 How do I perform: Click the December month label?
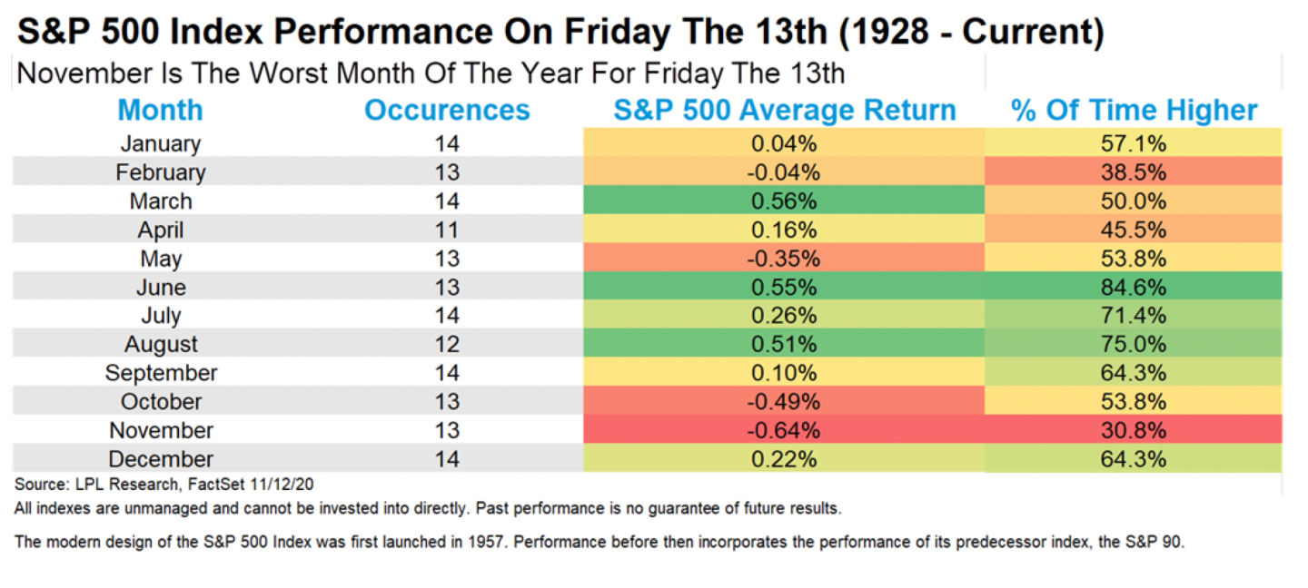(x=160, y=459)
